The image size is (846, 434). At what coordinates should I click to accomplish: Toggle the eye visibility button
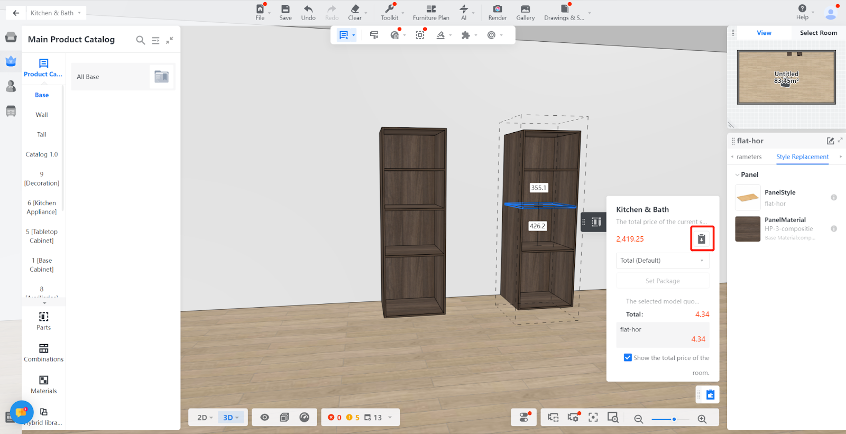[x=264, y=418]
